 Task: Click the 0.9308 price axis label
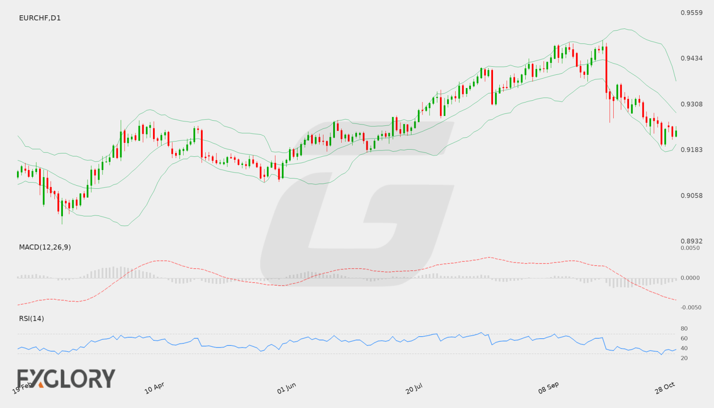pyautogui.click(x=691, y=104)
